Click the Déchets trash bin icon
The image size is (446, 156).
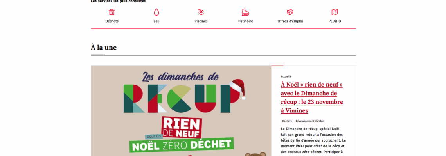click(112, 12)
